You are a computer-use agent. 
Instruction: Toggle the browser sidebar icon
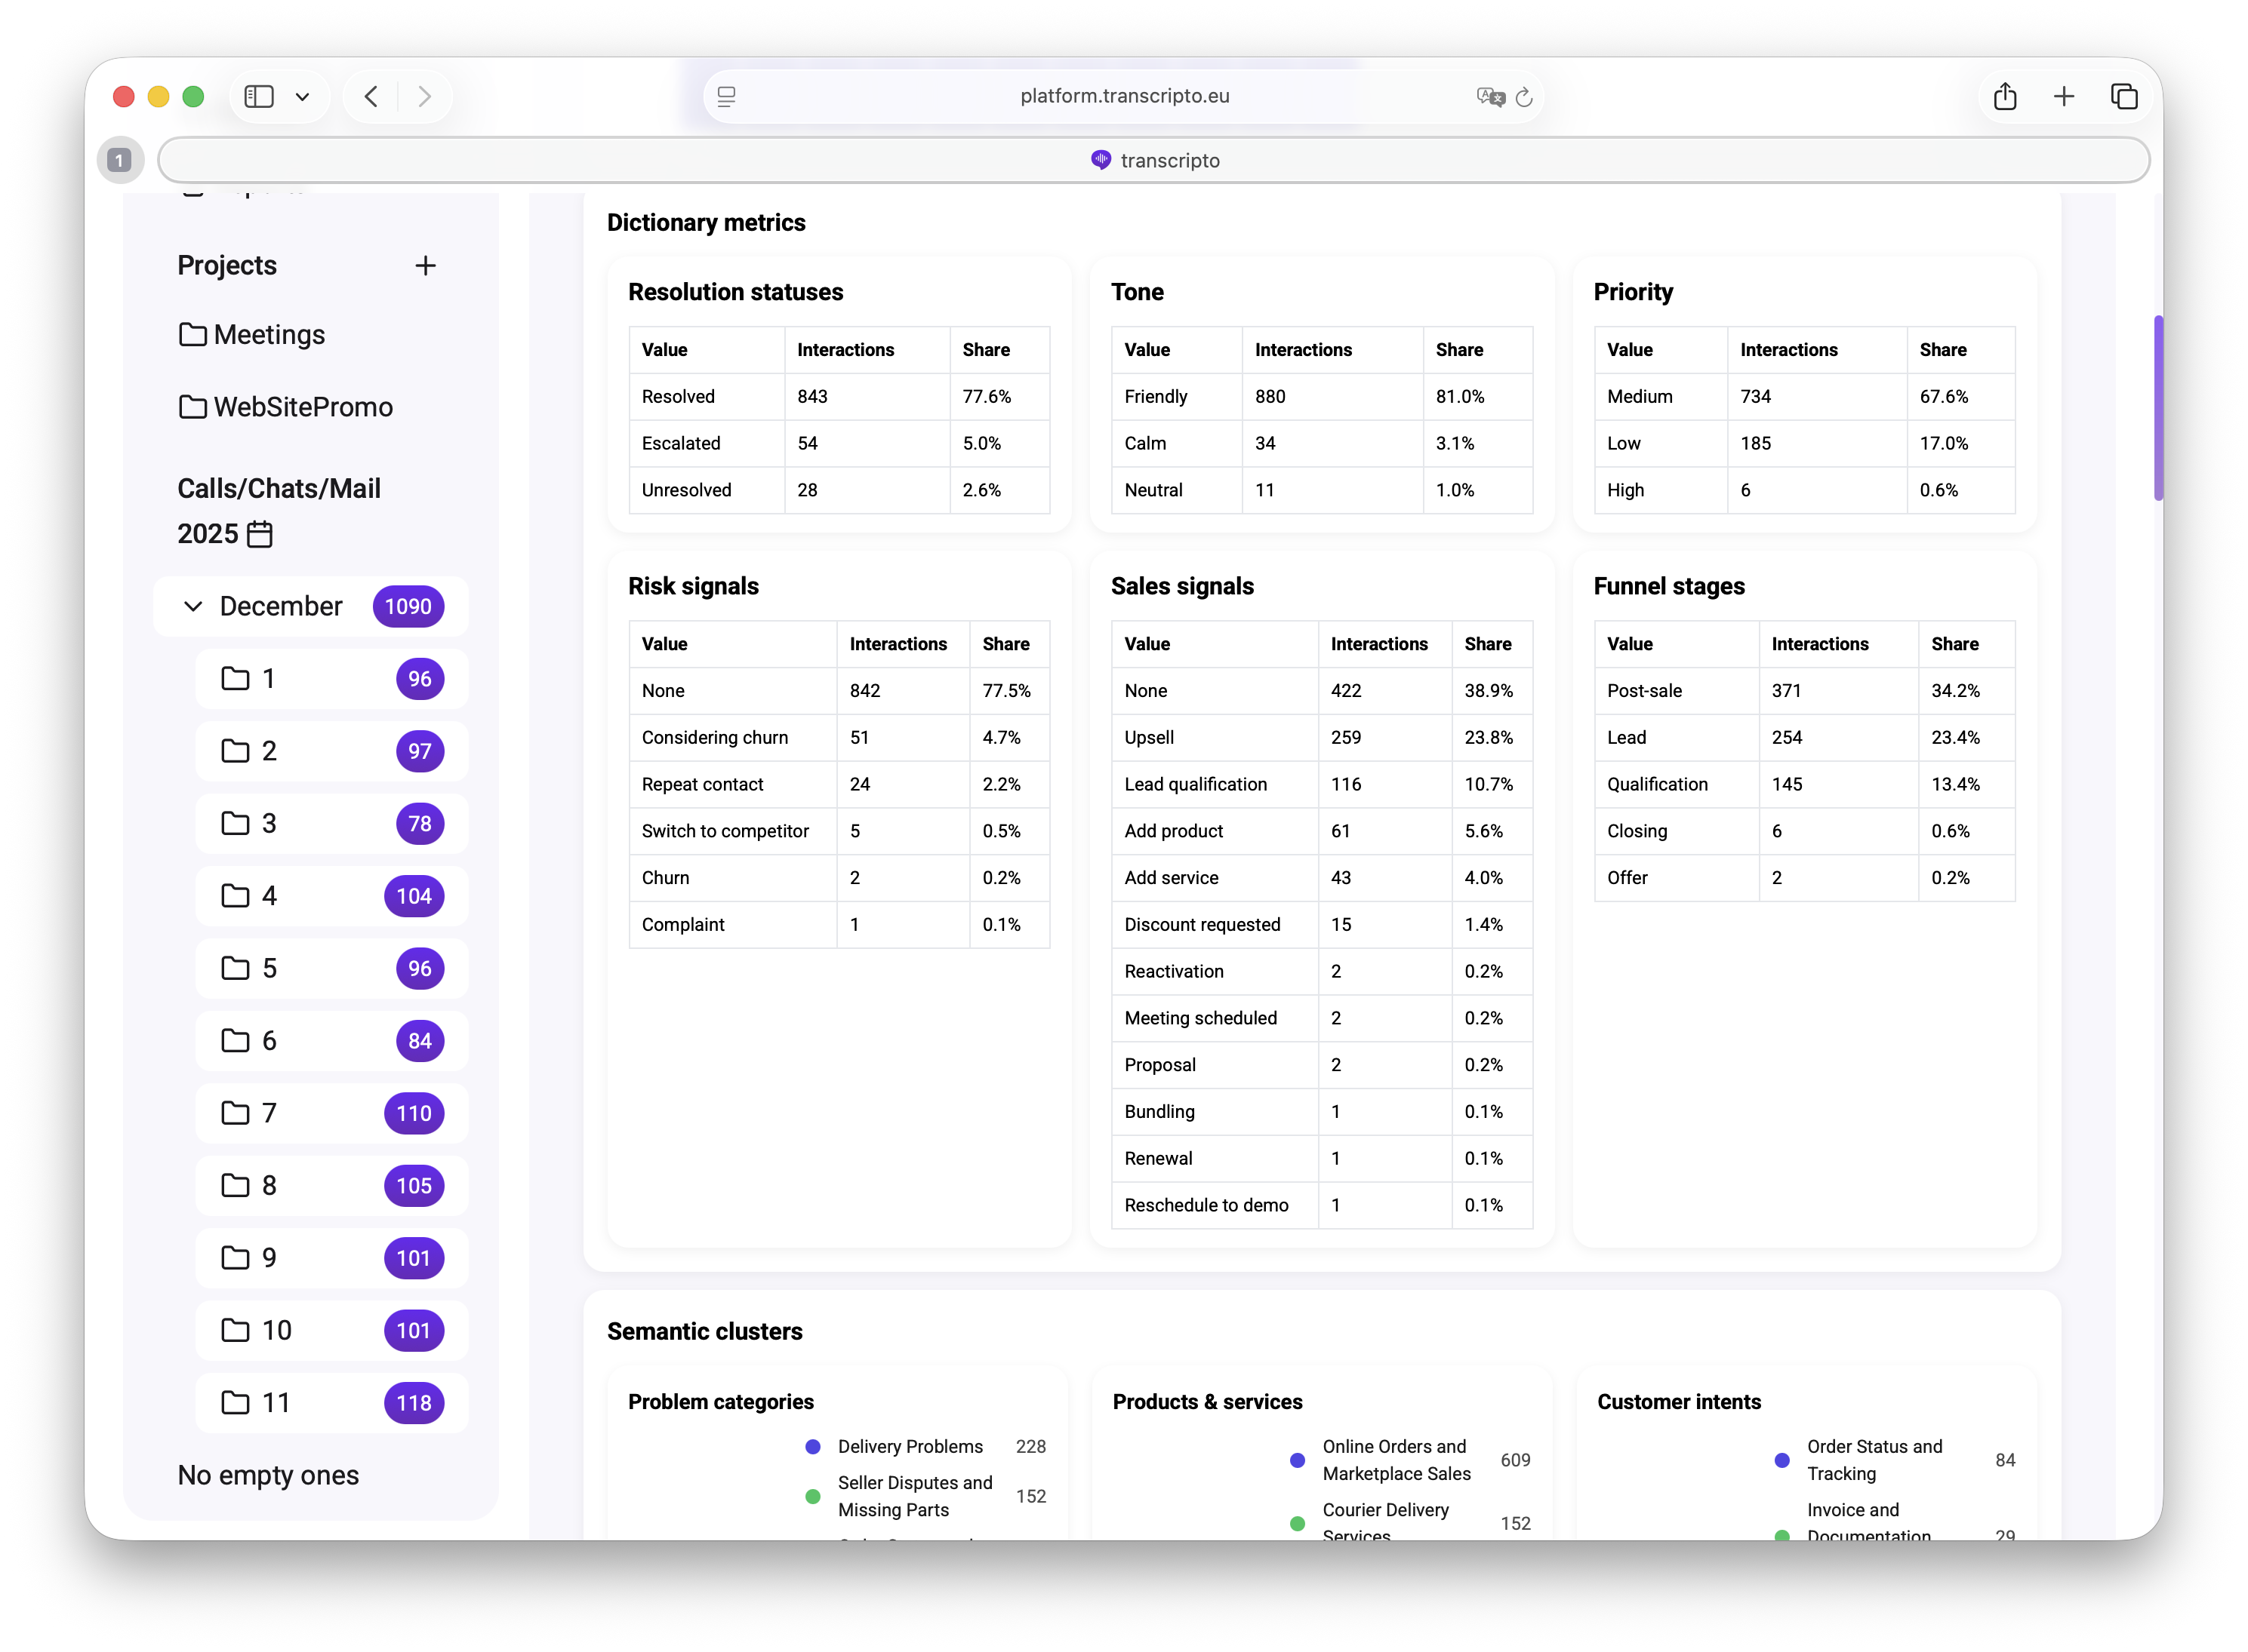pyautogui.click(x=259, y=97)
